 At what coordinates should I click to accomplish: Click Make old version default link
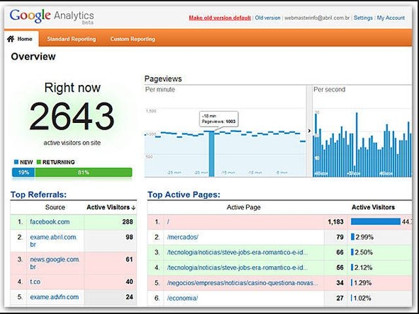pos(220,18)
